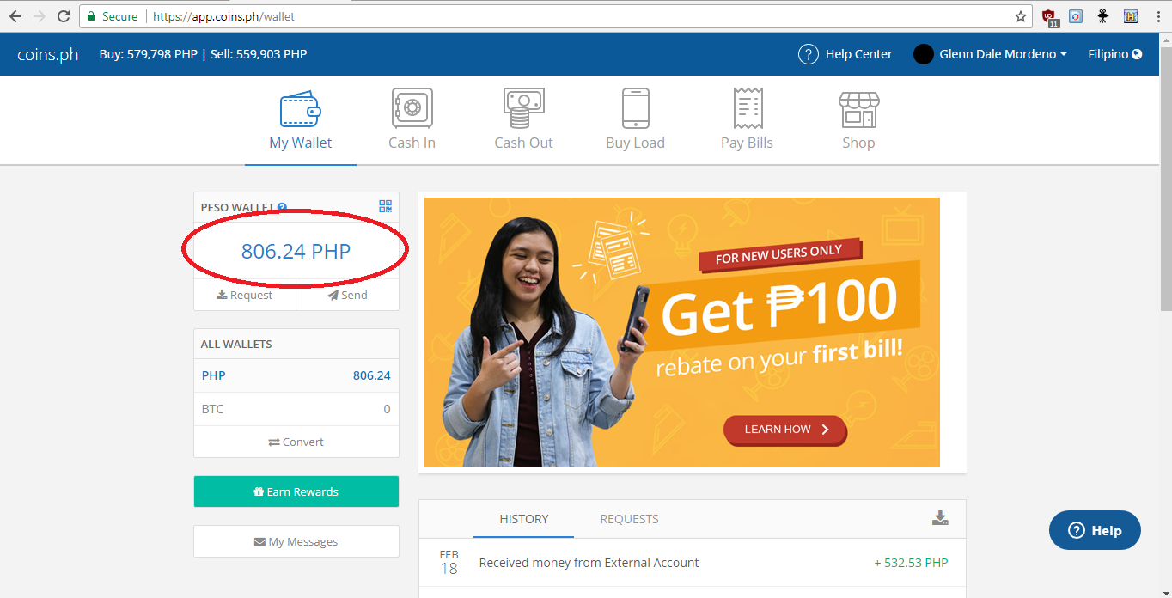Viewport: 1172px width, 598px height.
Task: Expand the Glenn Dale Mordeno account menu
Action: (x=990, y=54)
